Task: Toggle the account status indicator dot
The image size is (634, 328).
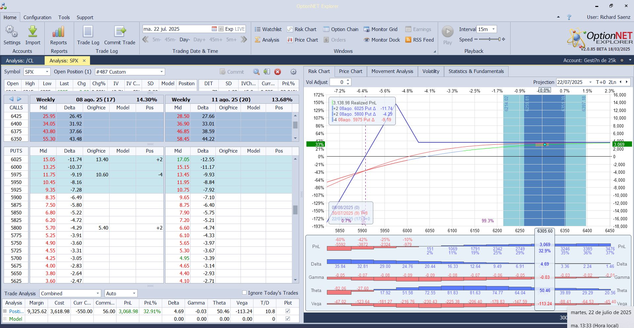Action: (x=622, y=60)
